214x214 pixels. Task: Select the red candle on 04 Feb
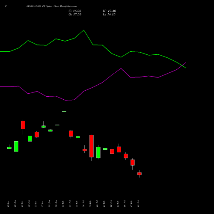point(71,134)
